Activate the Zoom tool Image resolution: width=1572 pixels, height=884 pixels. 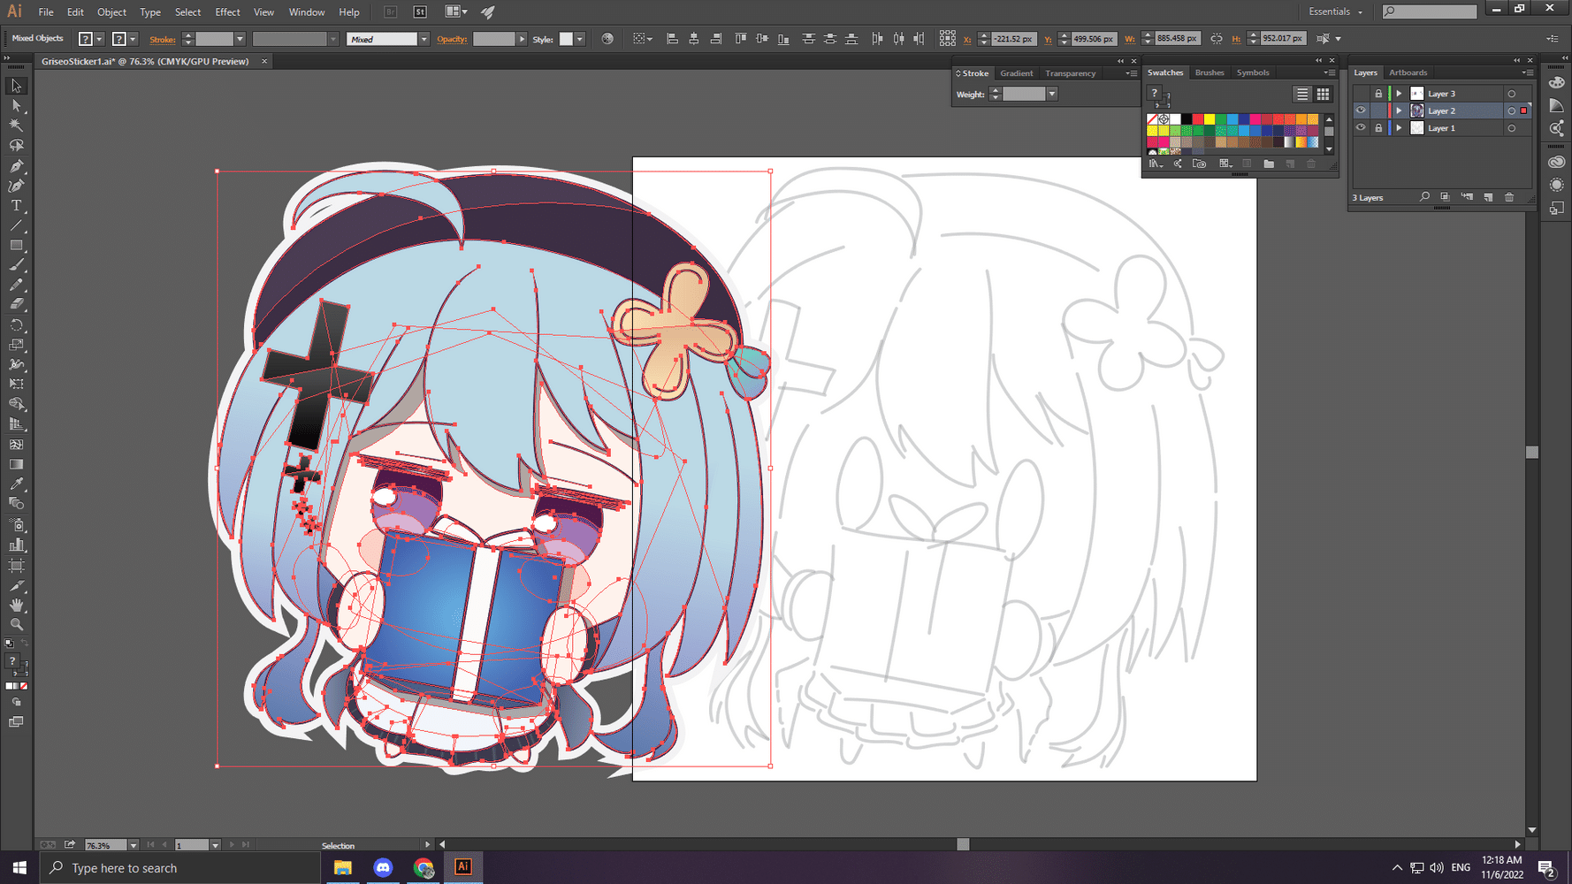[16, 625]
